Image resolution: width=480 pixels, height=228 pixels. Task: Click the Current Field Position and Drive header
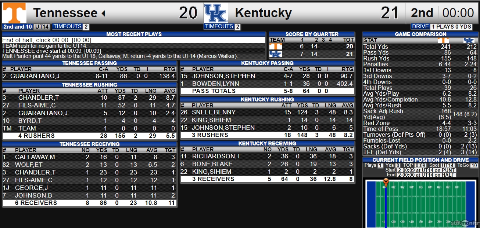point(420,160)
